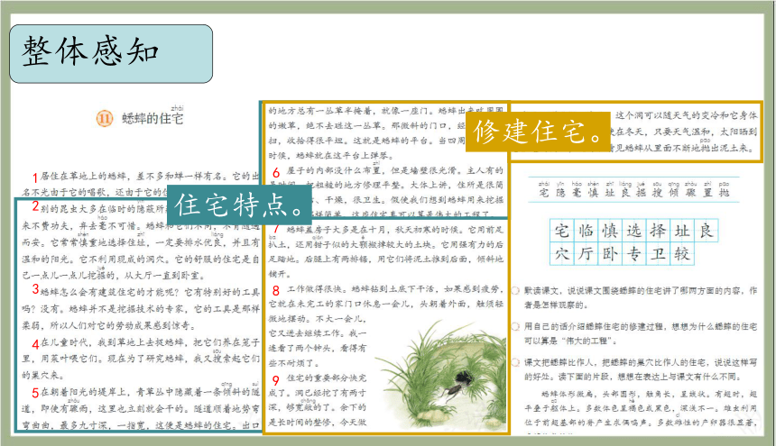Click red paragraph number 6
This screenshot has width=776, height=446.
point(276,172)
